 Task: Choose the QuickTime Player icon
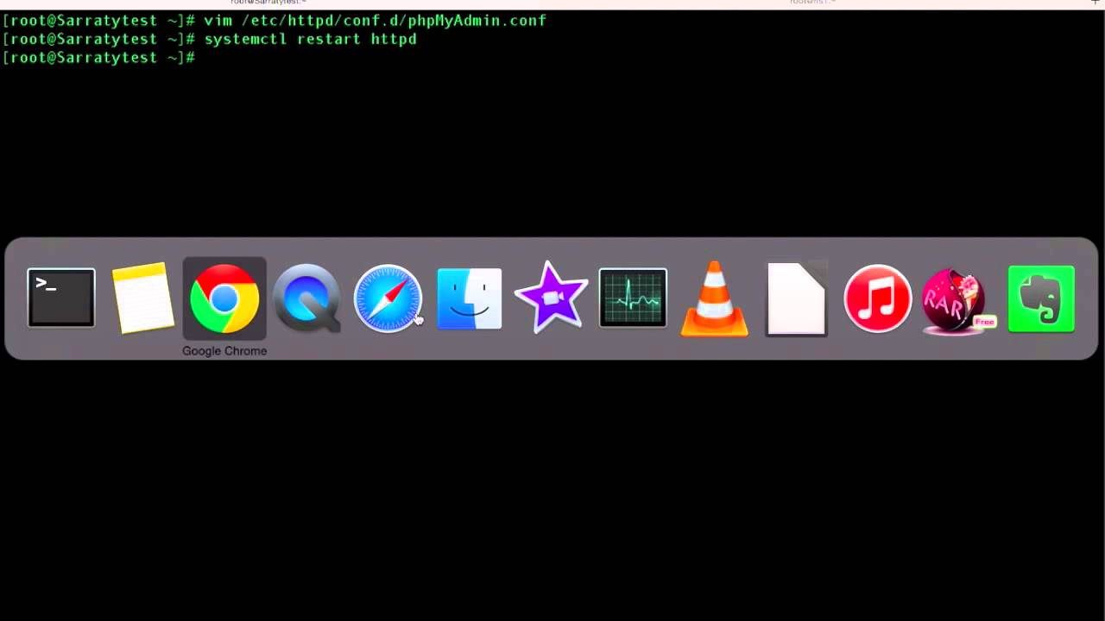(x=306, y=299)
